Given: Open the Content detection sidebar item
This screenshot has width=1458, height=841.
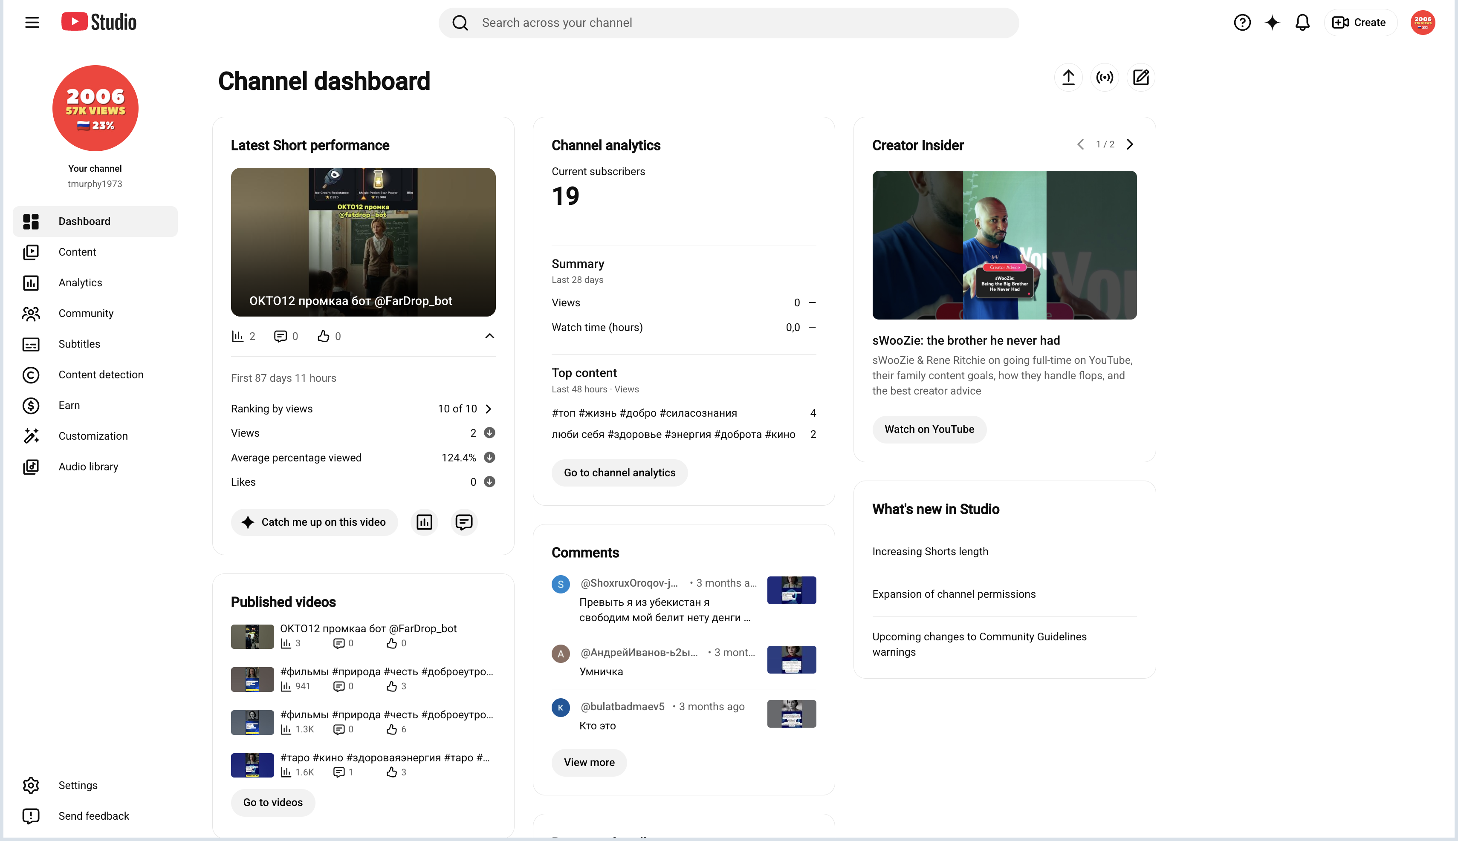Looking at the screenshot, I should pos(95,374).
